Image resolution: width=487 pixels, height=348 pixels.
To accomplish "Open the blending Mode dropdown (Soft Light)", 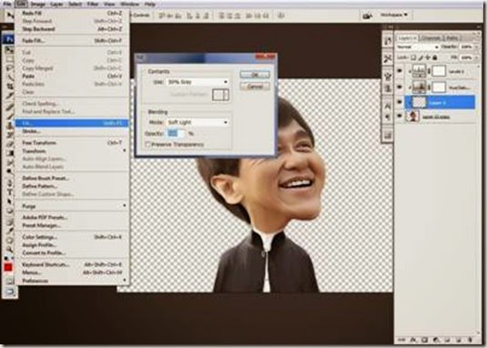I will point(198,122).
